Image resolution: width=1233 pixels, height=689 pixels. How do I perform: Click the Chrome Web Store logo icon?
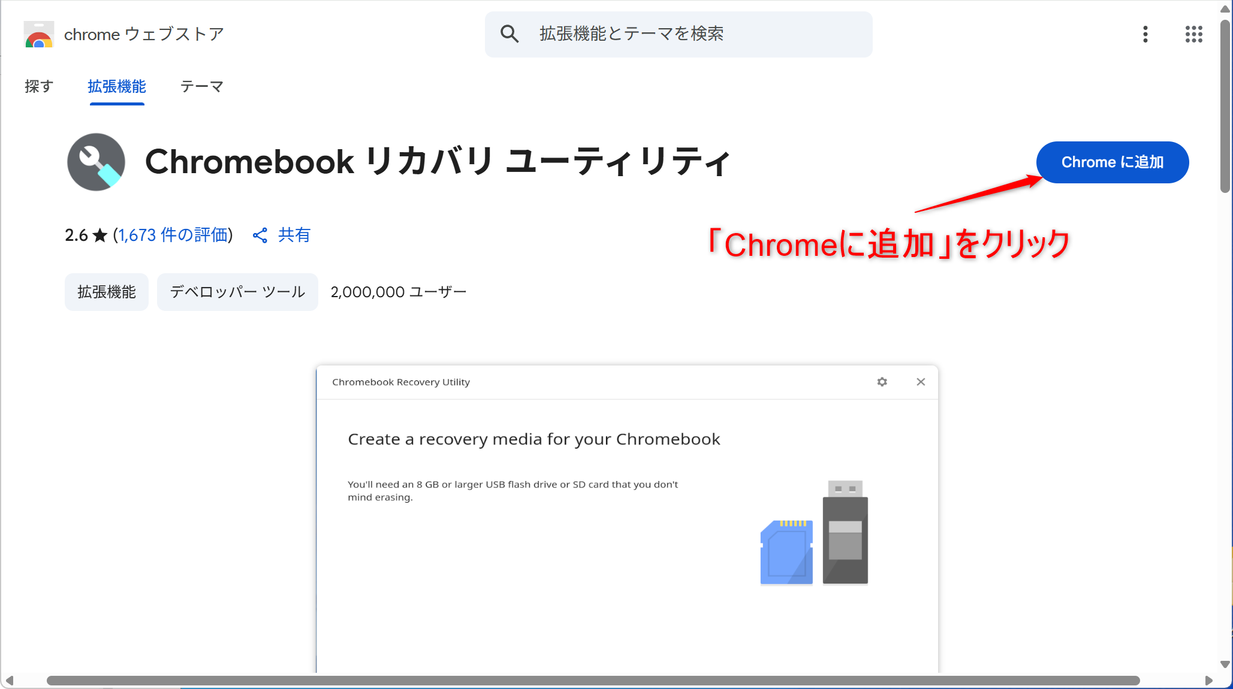pos(39,35)
